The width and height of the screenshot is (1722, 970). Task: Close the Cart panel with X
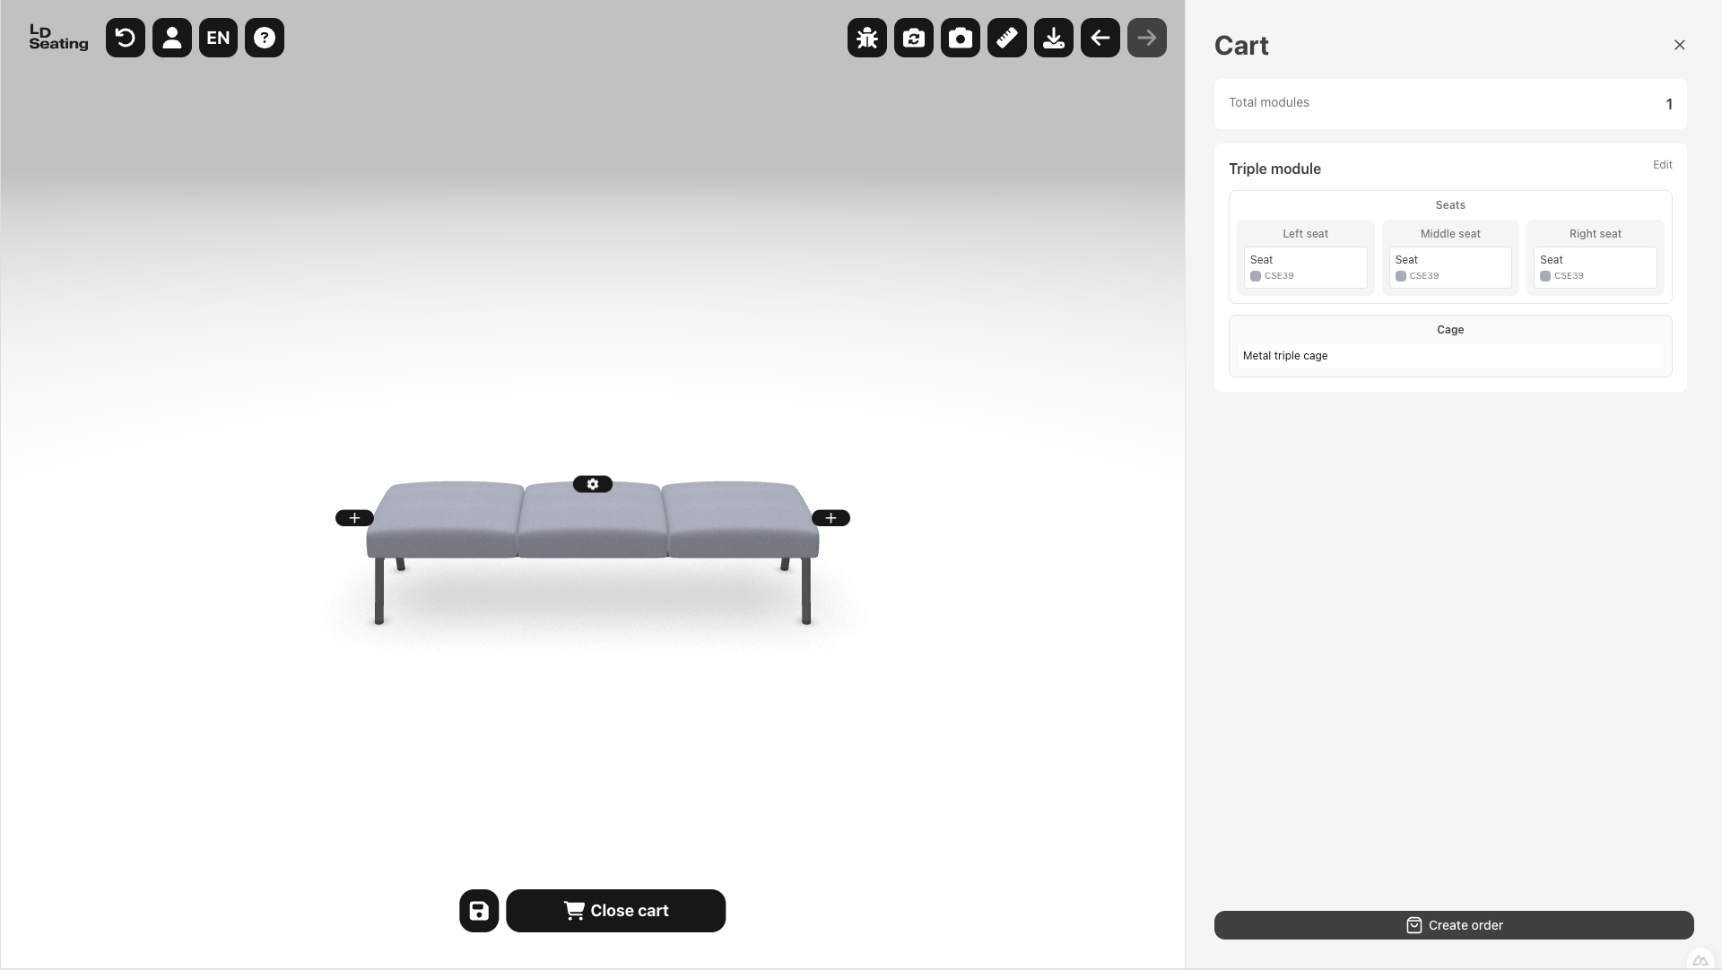1680,45
